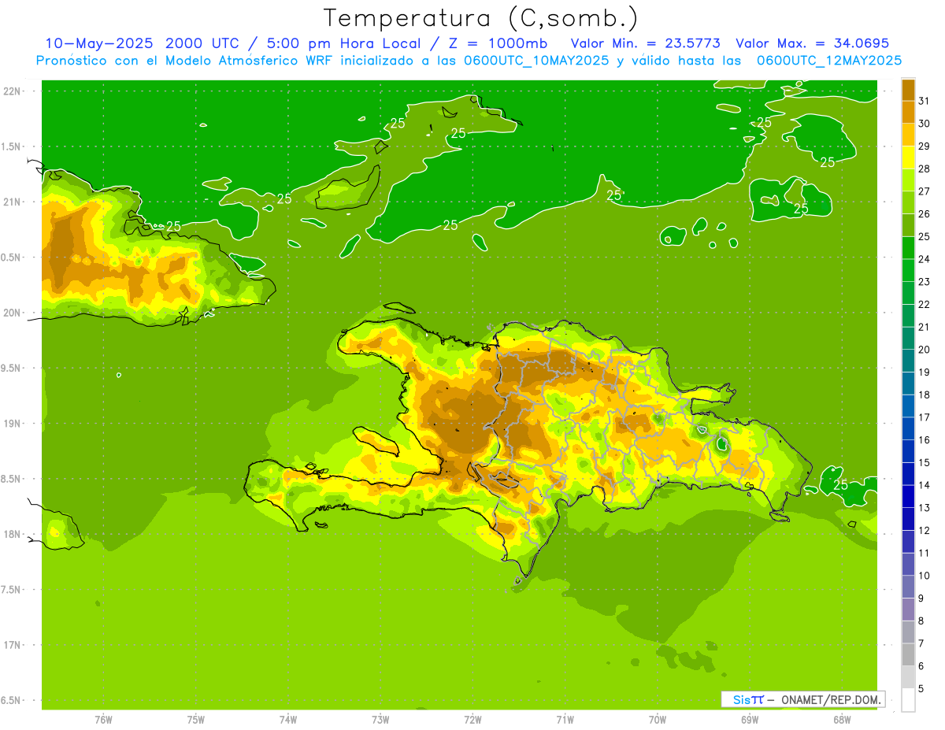Click the legend value 30

tap(924, 124)
